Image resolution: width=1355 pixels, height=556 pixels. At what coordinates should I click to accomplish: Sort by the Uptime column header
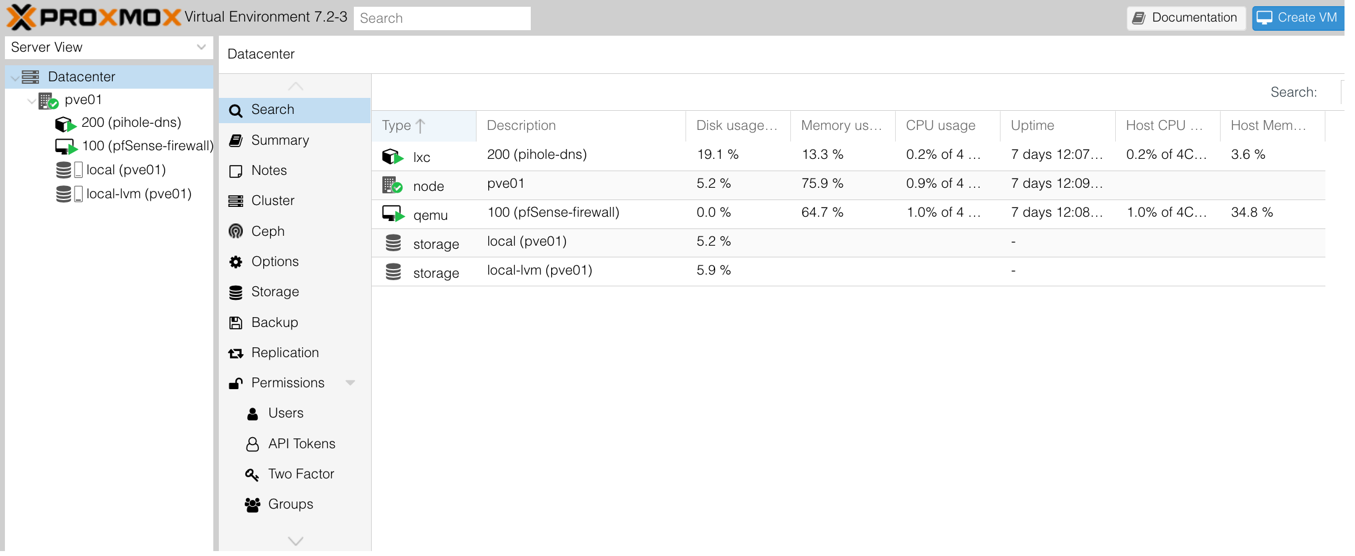click(1058, 126)
